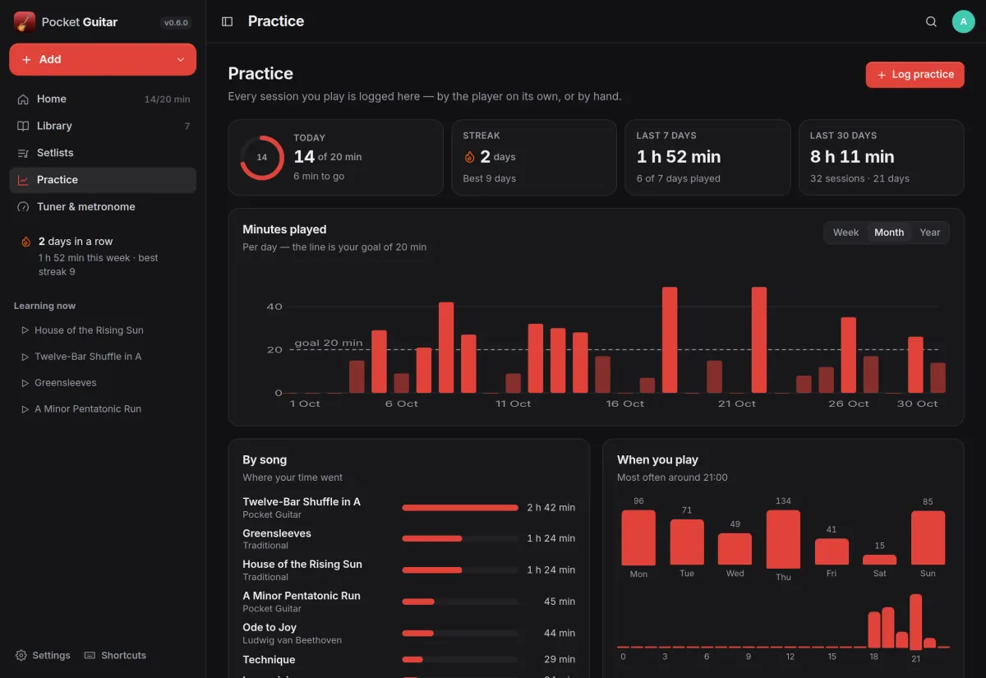
Task: Click the Pocket Guitar app logo
Action: point(25,22)
